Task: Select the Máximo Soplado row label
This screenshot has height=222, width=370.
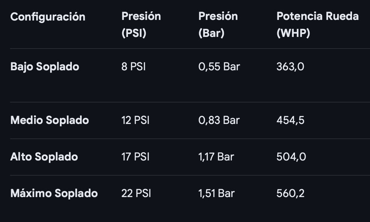Action: tap(54, 193)
